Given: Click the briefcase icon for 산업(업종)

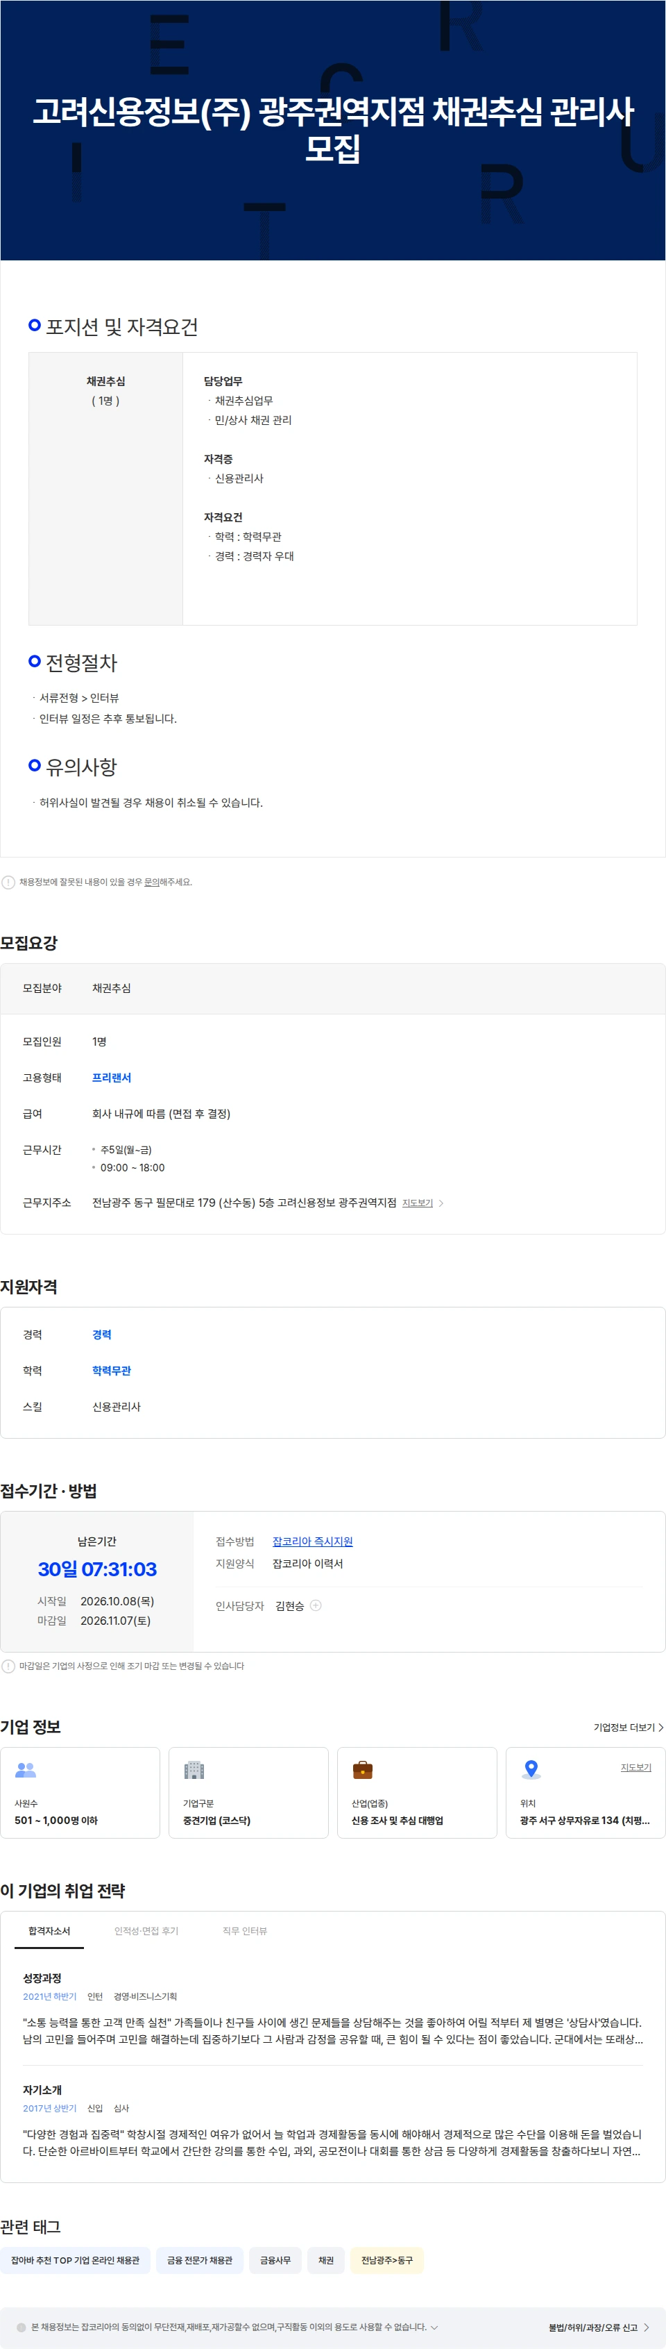Looking at the screenshot, I should pyautogui.click(x=363, y=1769).
